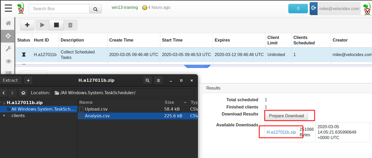Open the hamburger navigation menu
The image size is (372, 158).
(x=8, y=8)
